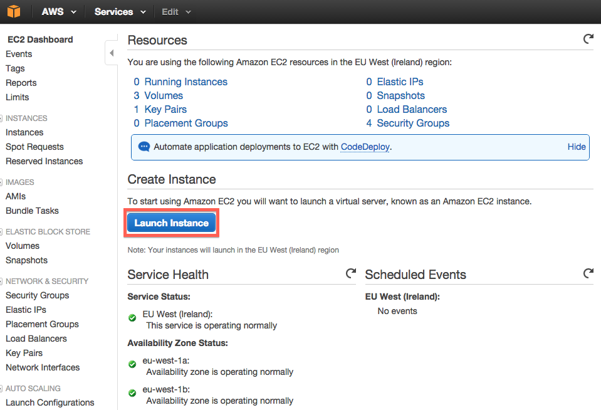Open Key Pairs in the sidebar

point(24,353)
